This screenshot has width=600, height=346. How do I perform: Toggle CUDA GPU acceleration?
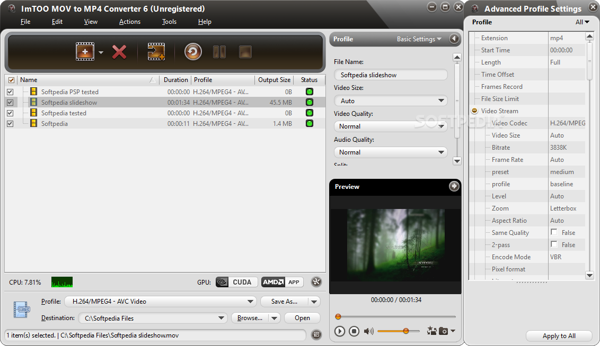236,282
